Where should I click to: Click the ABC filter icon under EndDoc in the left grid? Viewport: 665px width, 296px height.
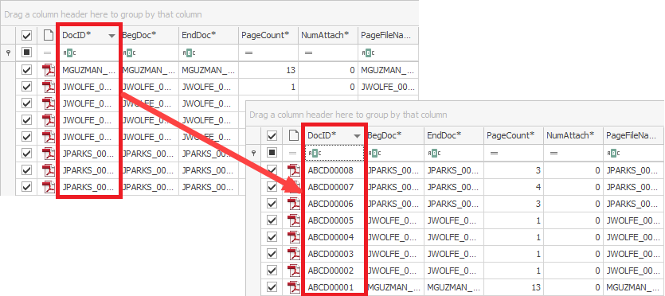(186, 53)
